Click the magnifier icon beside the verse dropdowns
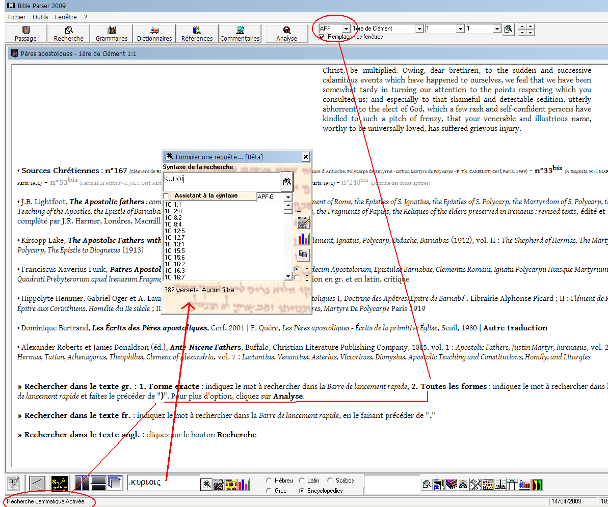The width and height of the screenshot is (608, 507). [508, 29]
